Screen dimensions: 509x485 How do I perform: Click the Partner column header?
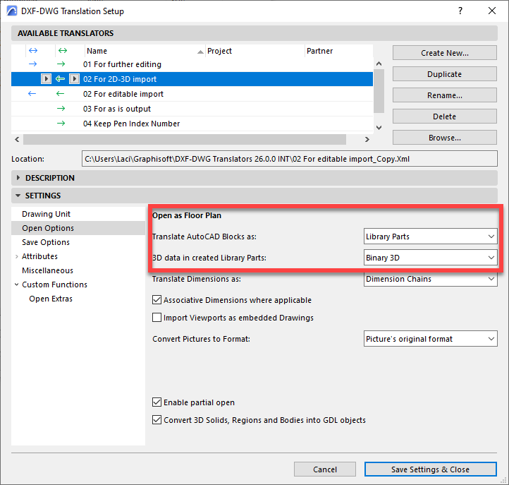click(339, 51)
